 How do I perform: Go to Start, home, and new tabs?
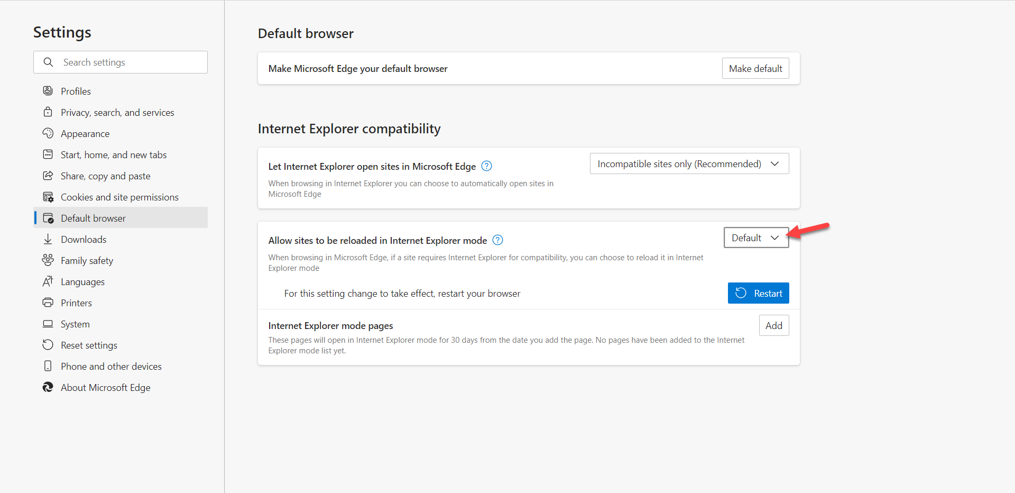[114, 155]
